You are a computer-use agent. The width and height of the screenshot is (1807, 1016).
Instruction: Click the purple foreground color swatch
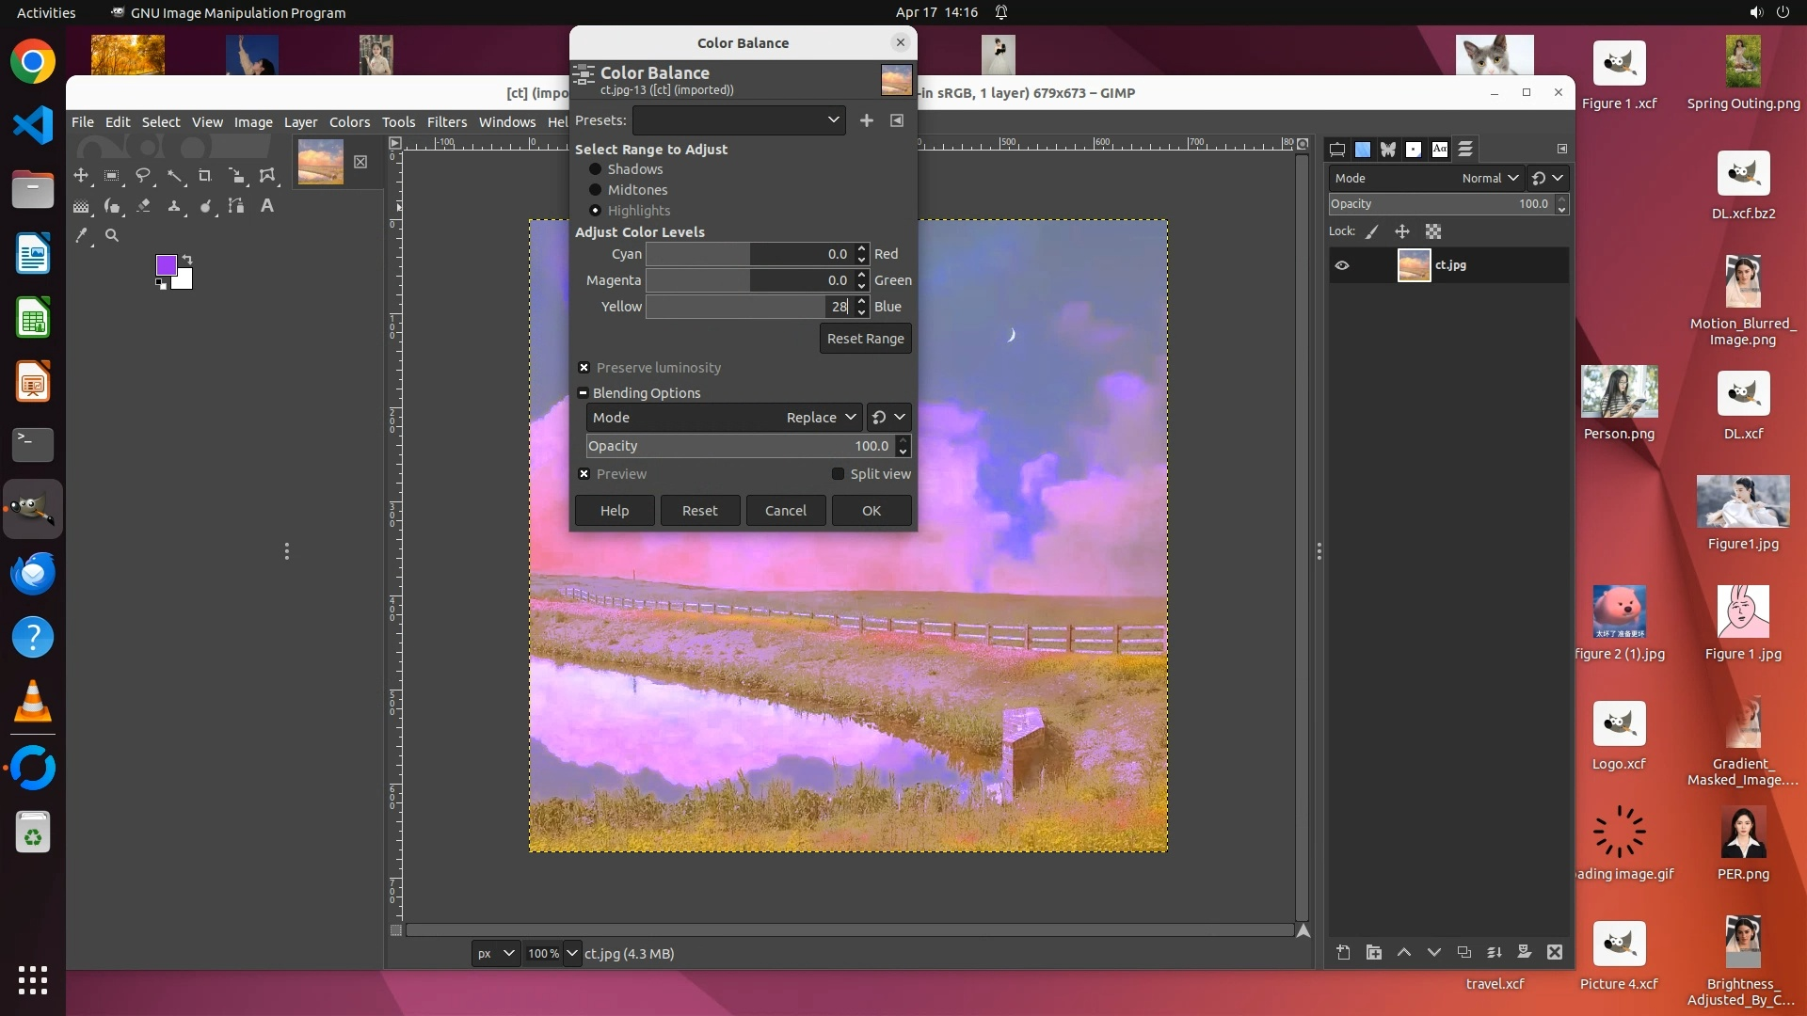[166, 265]
